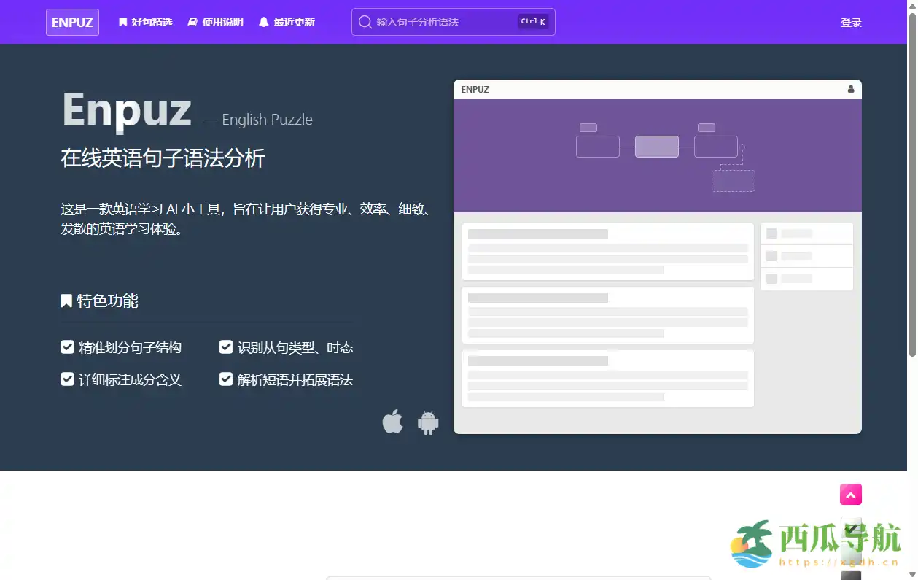The height and width of the screenshot is (580, 918).
Task: Click the Apple icon for iOS download
Action: click(x=393, y=422)
